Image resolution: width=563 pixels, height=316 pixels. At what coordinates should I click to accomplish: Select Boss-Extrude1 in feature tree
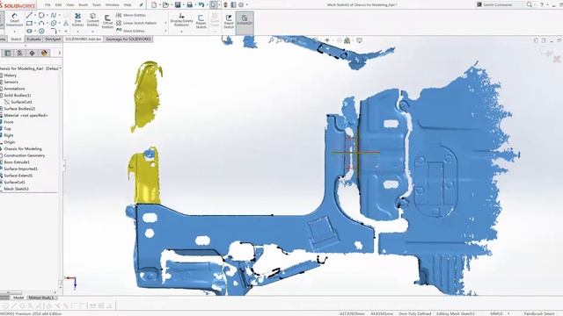pyautogui.click(x=17, y=162)
